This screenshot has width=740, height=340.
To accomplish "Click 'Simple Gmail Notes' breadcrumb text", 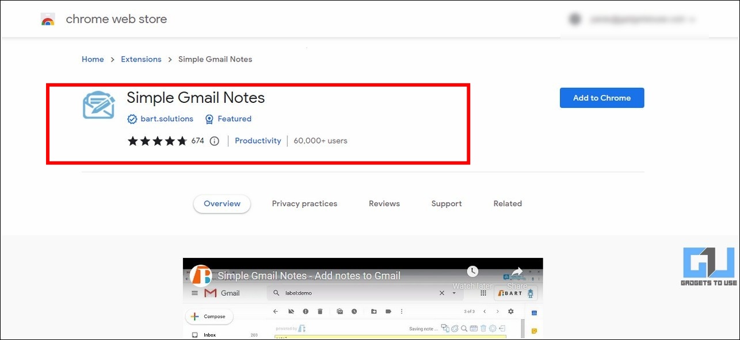I will point(215,59).
